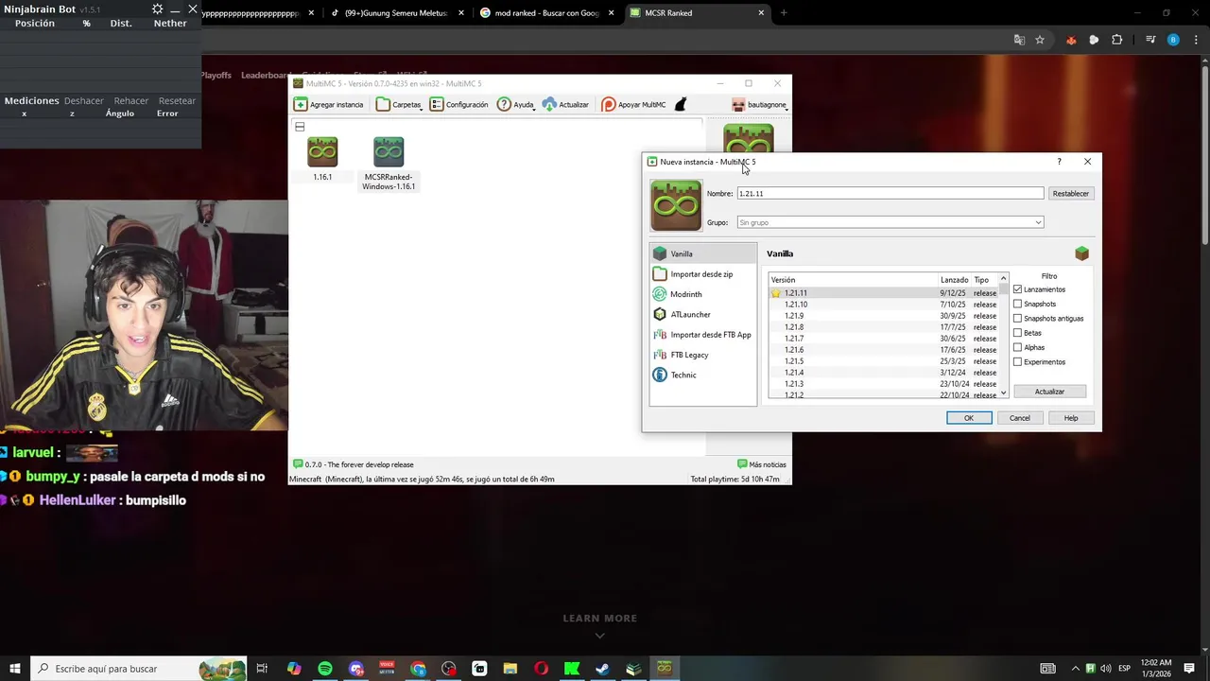Viewport: 1210px width, 681px height.
Task: Click the instance icon in the Nueva instancia dialog
Action: (x=676, y=206)
